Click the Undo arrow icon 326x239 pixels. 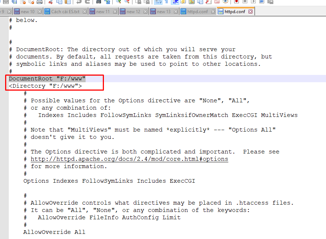pos(79,2)
